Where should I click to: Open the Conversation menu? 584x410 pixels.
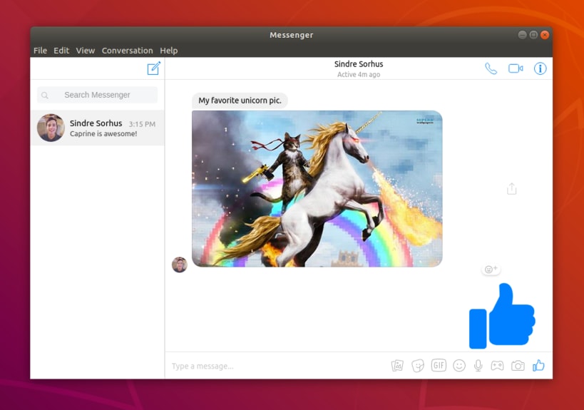pos(128,51)
